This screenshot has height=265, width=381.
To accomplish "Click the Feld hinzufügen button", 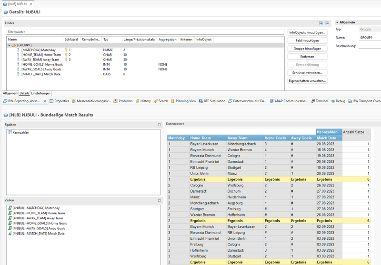I will pos(307,40).
